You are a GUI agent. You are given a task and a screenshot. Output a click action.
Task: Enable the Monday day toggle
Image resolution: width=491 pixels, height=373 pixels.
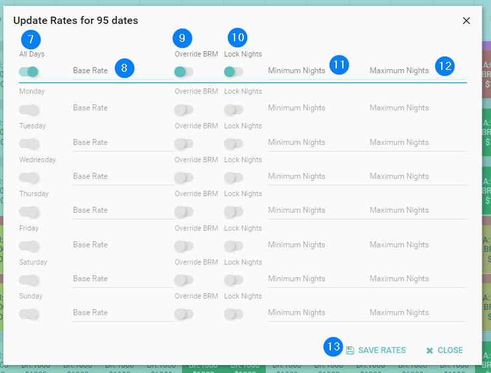click(29, 109)
